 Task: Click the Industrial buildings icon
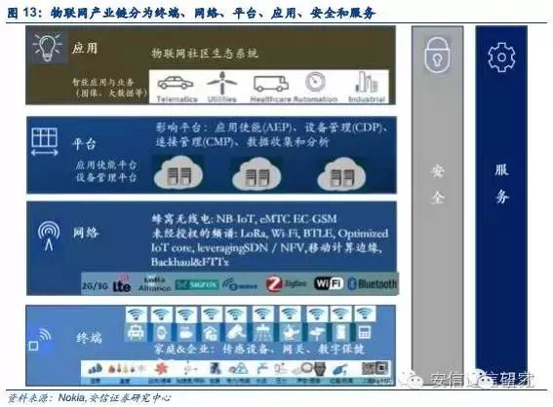click(367, 82)
